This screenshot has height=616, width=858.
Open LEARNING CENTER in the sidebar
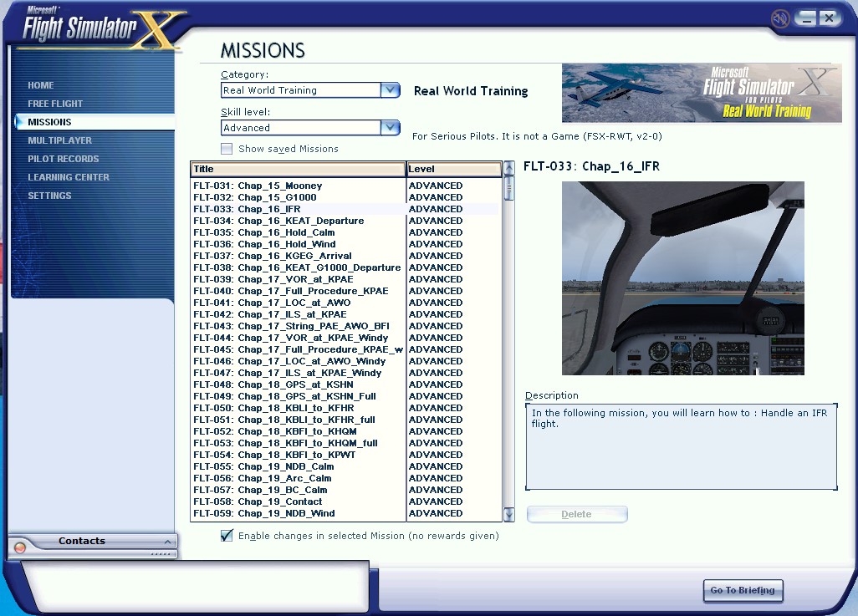click(69, 177)
